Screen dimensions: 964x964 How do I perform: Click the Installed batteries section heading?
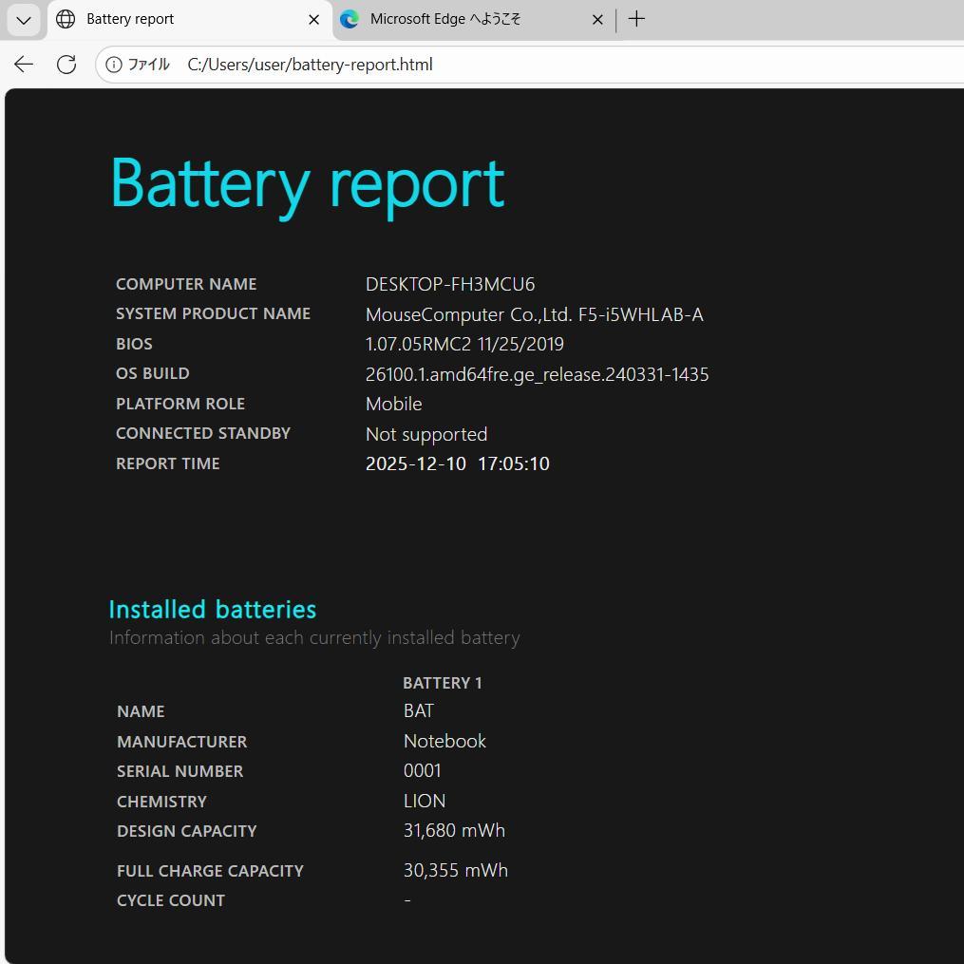tap(212, 609)
